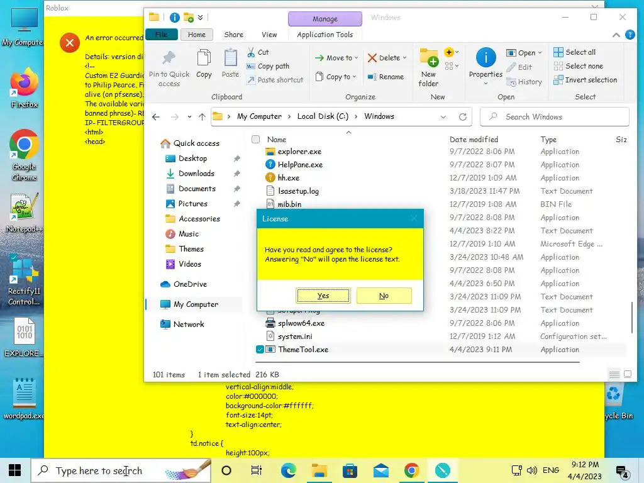Screen dimensions: 644x483
Task: Open Firefox desktop shortcut
Action: [x=25, y=87]
